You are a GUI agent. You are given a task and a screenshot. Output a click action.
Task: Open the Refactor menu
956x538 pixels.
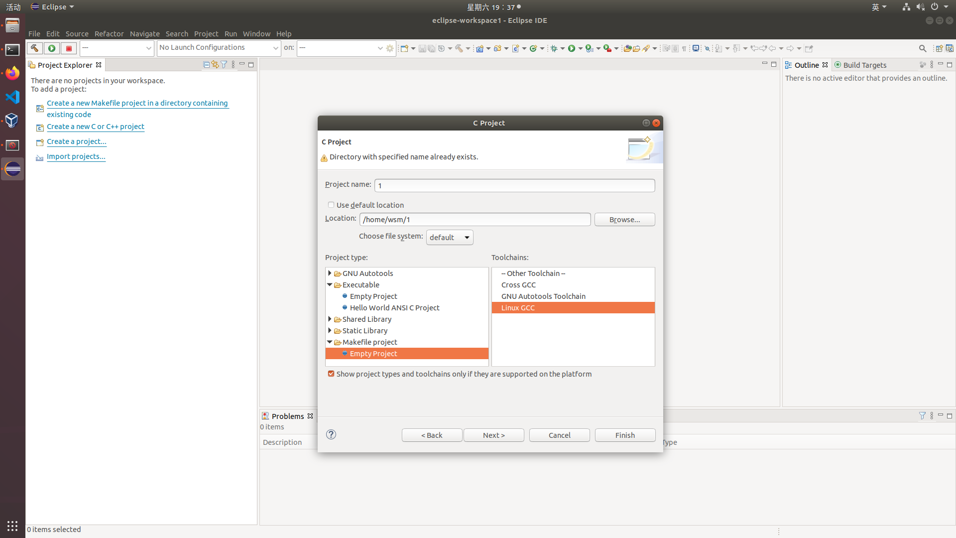pyautogui.click(x=109, y=34)
